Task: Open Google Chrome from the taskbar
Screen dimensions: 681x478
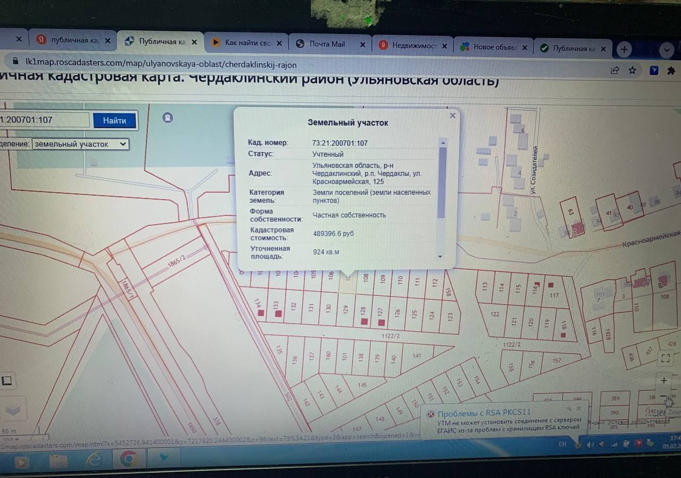Action: click(128, 458)
